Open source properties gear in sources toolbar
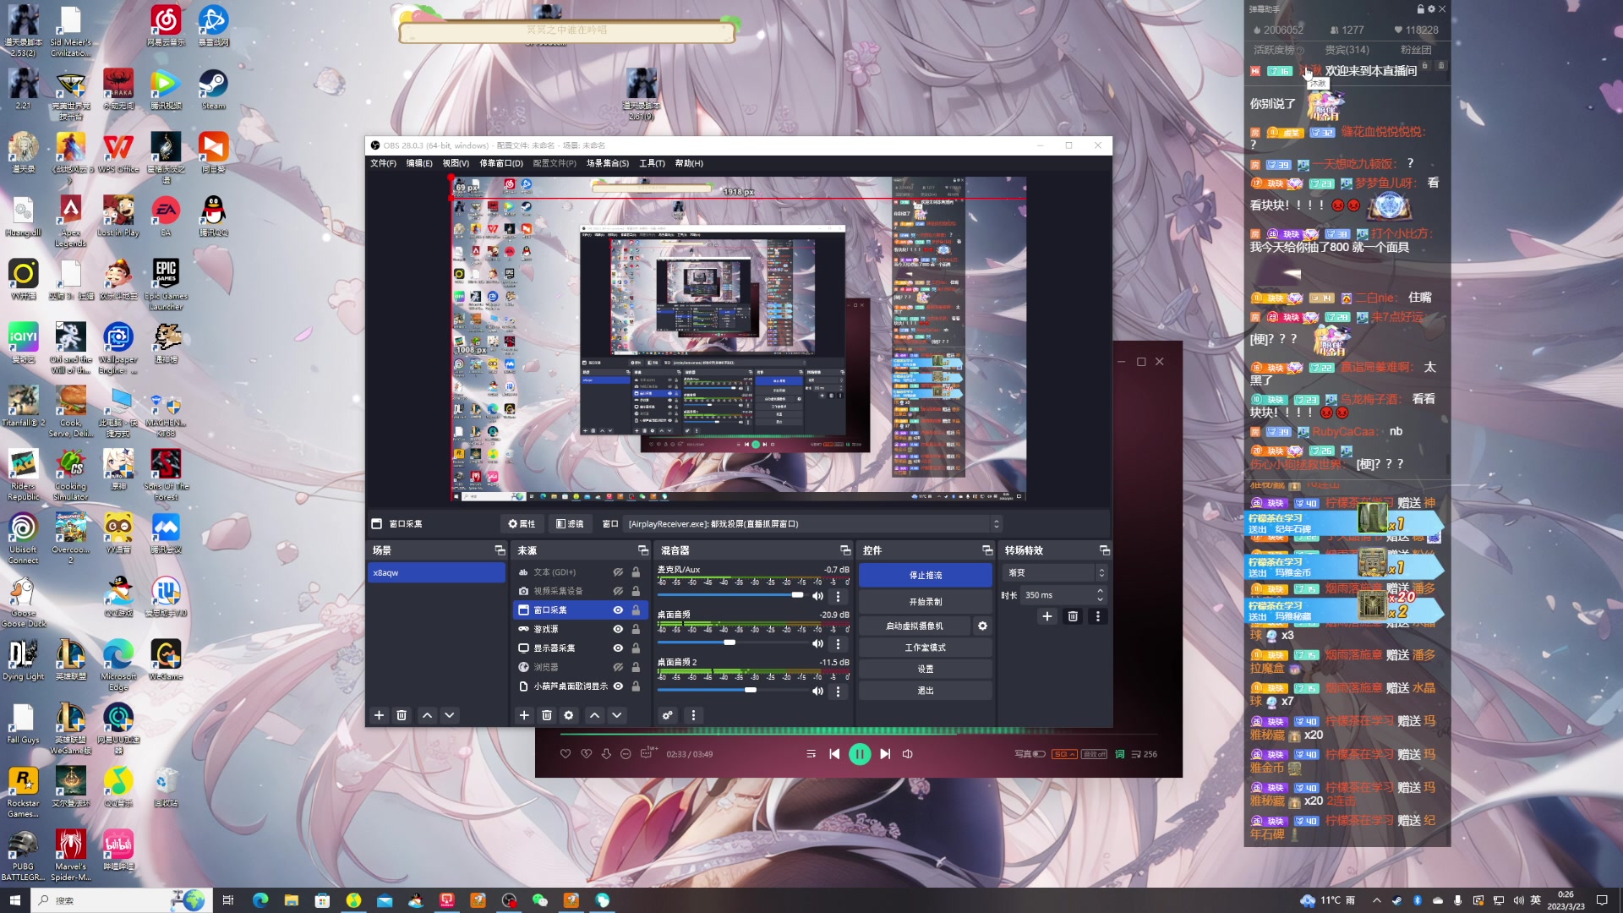1623x913 pixels. pos(569,715)
